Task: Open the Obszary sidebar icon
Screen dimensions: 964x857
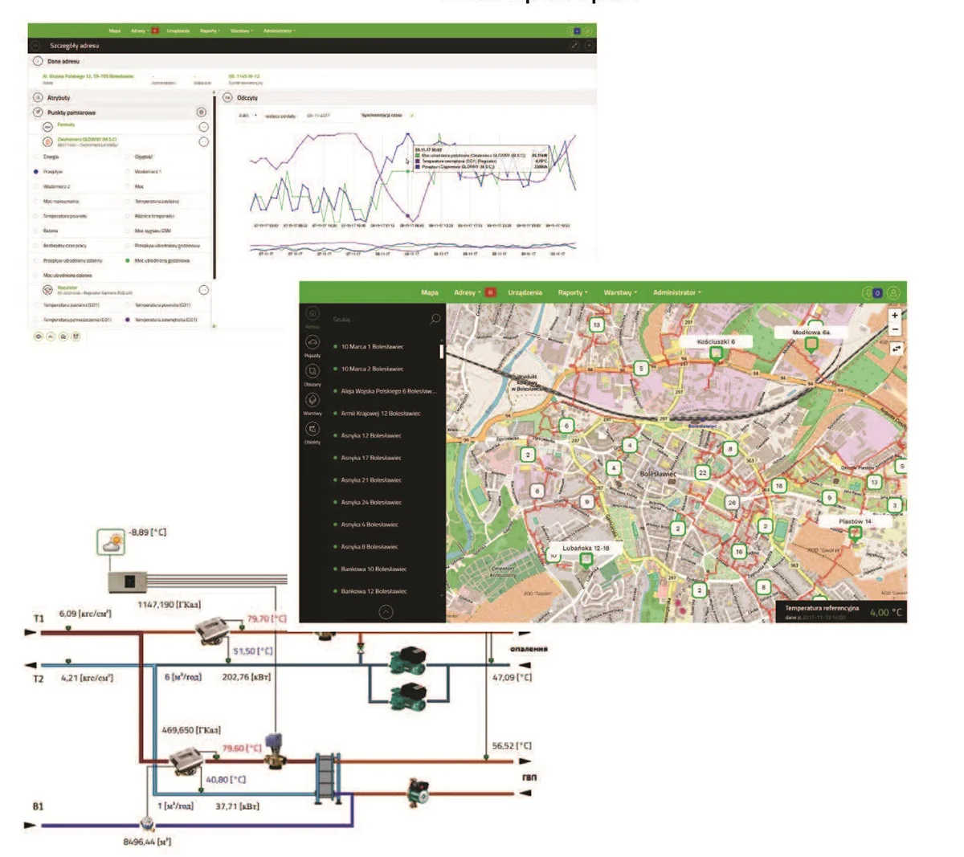Action: click(312, 371)
